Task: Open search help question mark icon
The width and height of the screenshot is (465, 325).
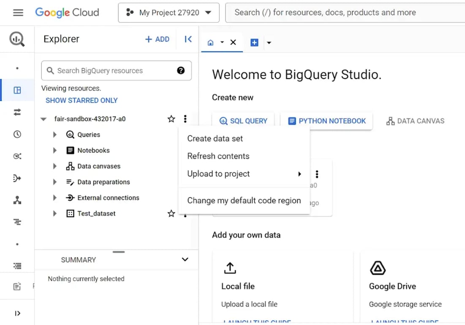Action: coord(181,70)
